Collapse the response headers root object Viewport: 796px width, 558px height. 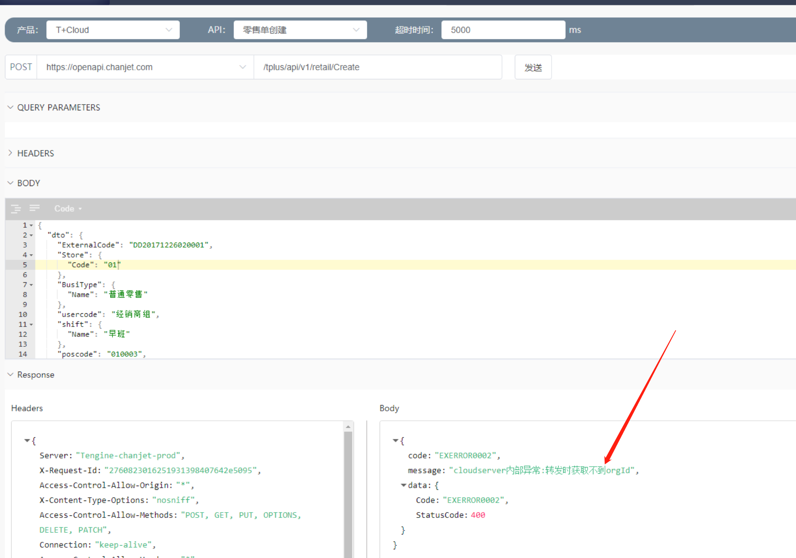[27, 441]
